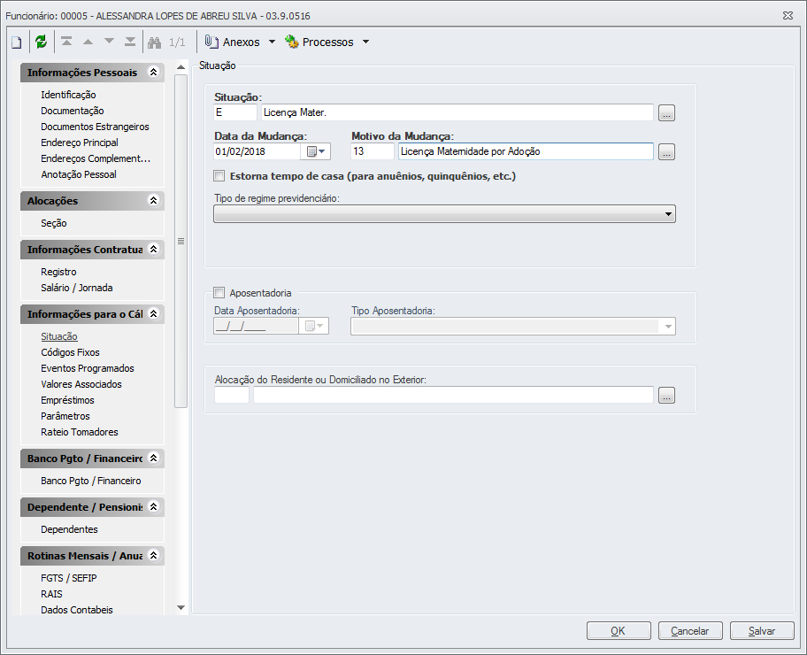Open Valores Associados page
Viewport: 807px width, 655px height.
(81, 385)
